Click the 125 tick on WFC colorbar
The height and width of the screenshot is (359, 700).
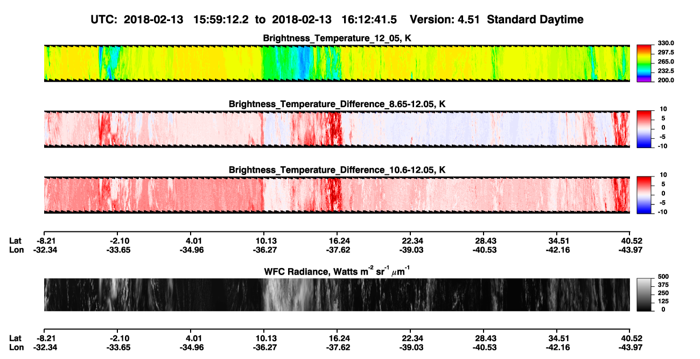[x=663, y=301]
